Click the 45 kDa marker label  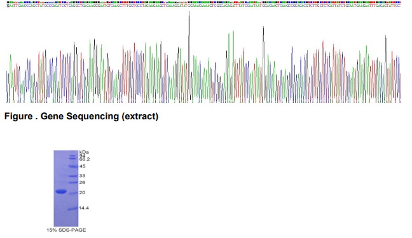click(x=82, y=166)
